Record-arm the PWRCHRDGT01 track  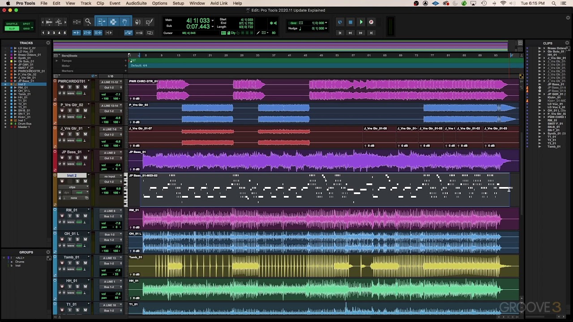click(62, 87)
